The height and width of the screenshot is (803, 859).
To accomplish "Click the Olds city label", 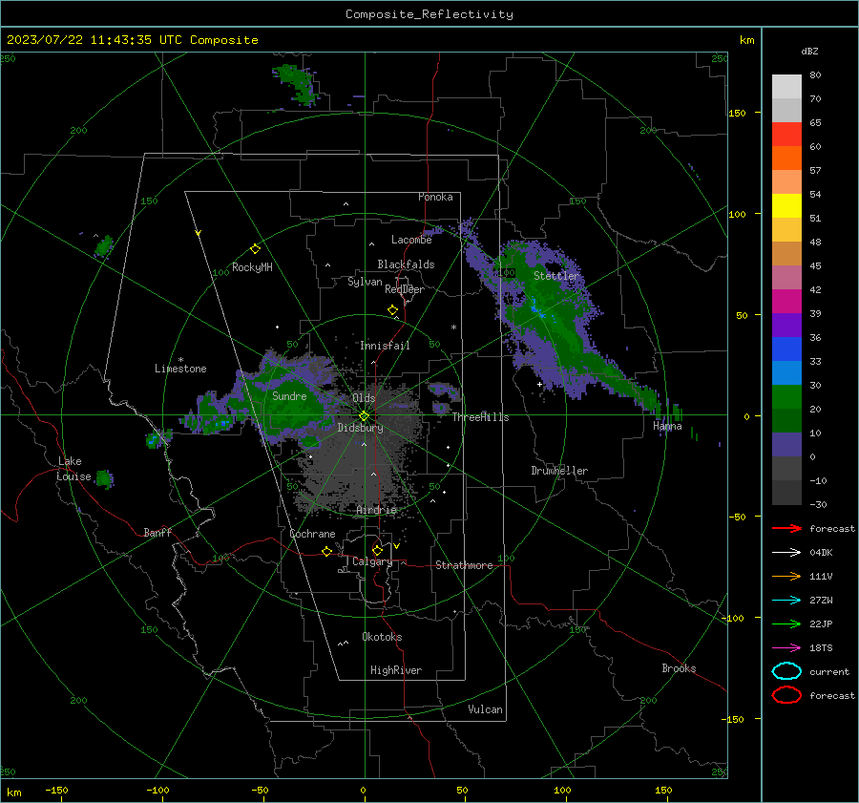I will 364,398.
